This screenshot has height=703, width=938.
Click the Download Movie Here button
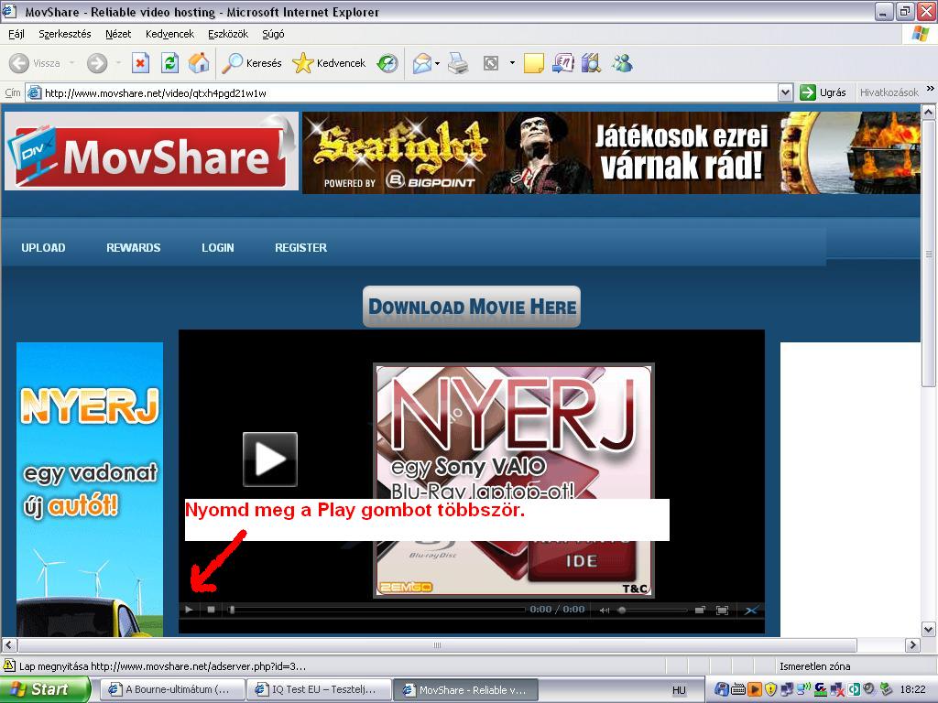click(x=472, y=307)
